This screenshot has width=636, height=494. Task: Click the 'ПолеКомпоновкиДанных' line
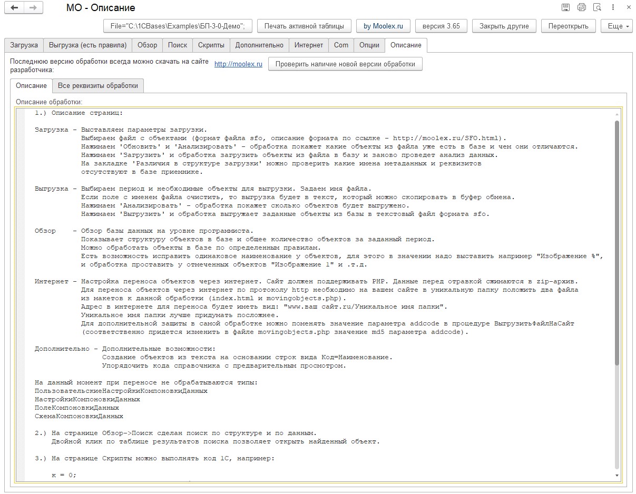click(x=77, y=408)
